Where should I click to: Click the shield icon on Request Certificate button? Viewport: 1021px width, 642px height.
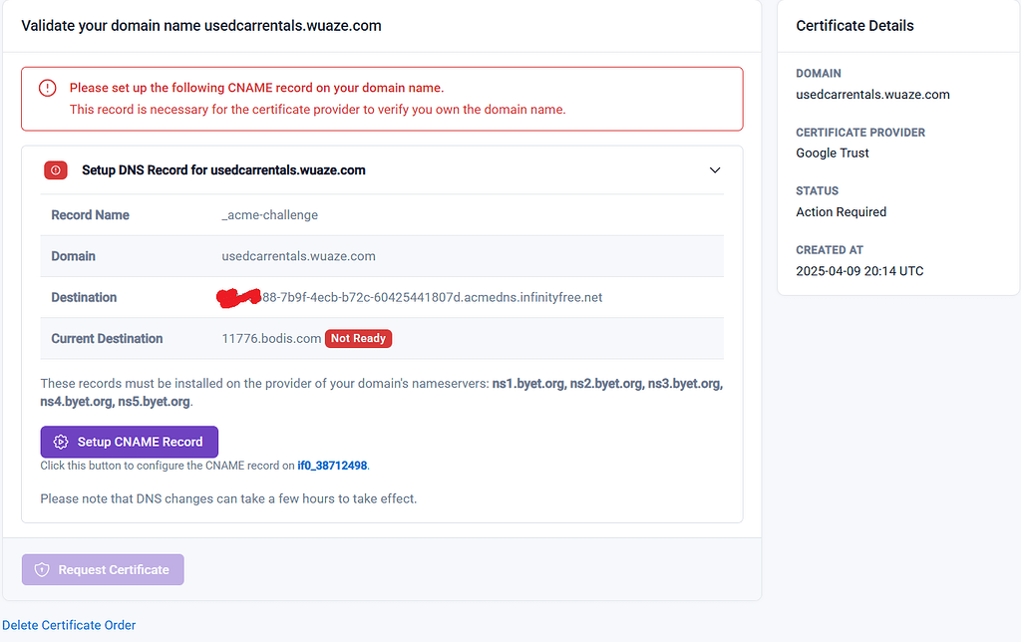[x=41, y=569]
